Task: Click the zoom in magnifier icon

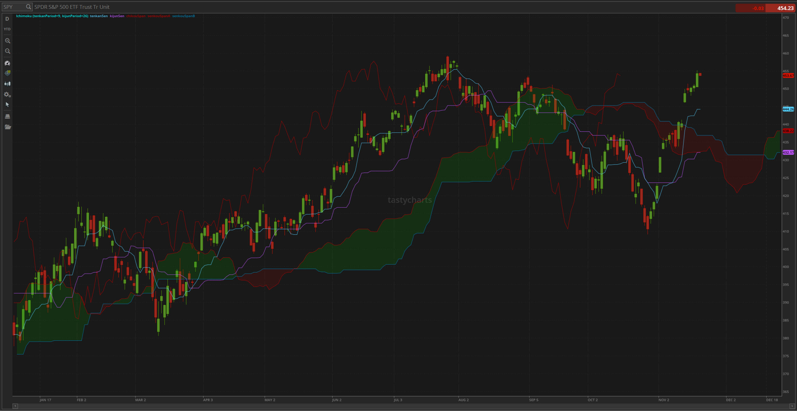Action: [7, 41]
